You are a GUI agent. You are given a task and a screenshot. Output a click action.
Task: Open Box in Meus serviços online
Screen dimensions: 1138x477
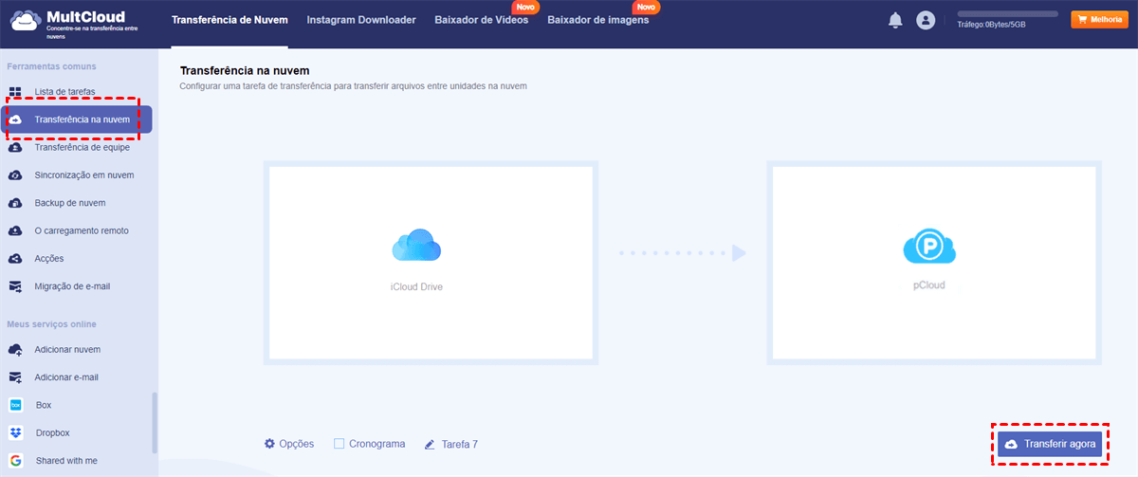[x=44, y=405]
